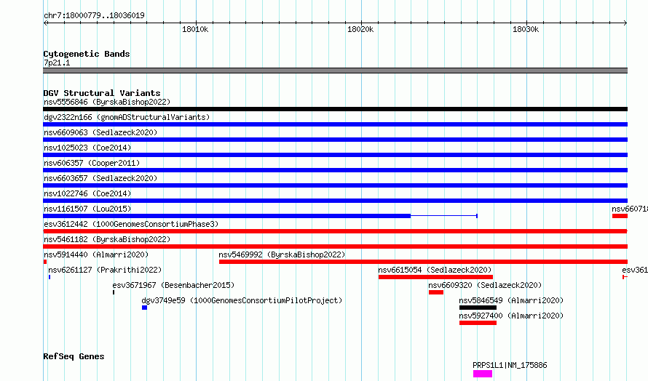The width and height of the screenshot is (648, 381).
Task: Select the black nsv5556846 variant bar
Action: pos(335,109)
